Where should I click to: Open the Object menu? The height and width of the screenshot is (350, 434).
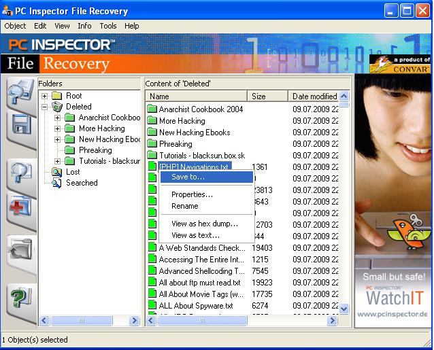coord(15,26)
